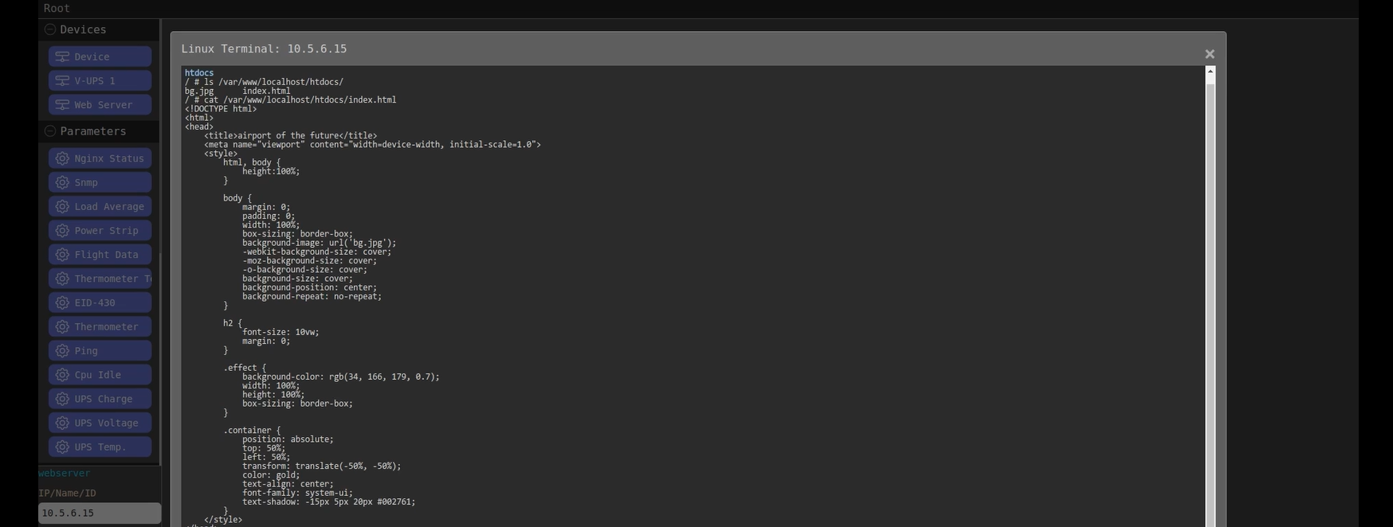Screen dimensions: 1393x527
Task: Click the V-UPS 1 device icon
Action: pyautogui.click(x=61, y=80)
